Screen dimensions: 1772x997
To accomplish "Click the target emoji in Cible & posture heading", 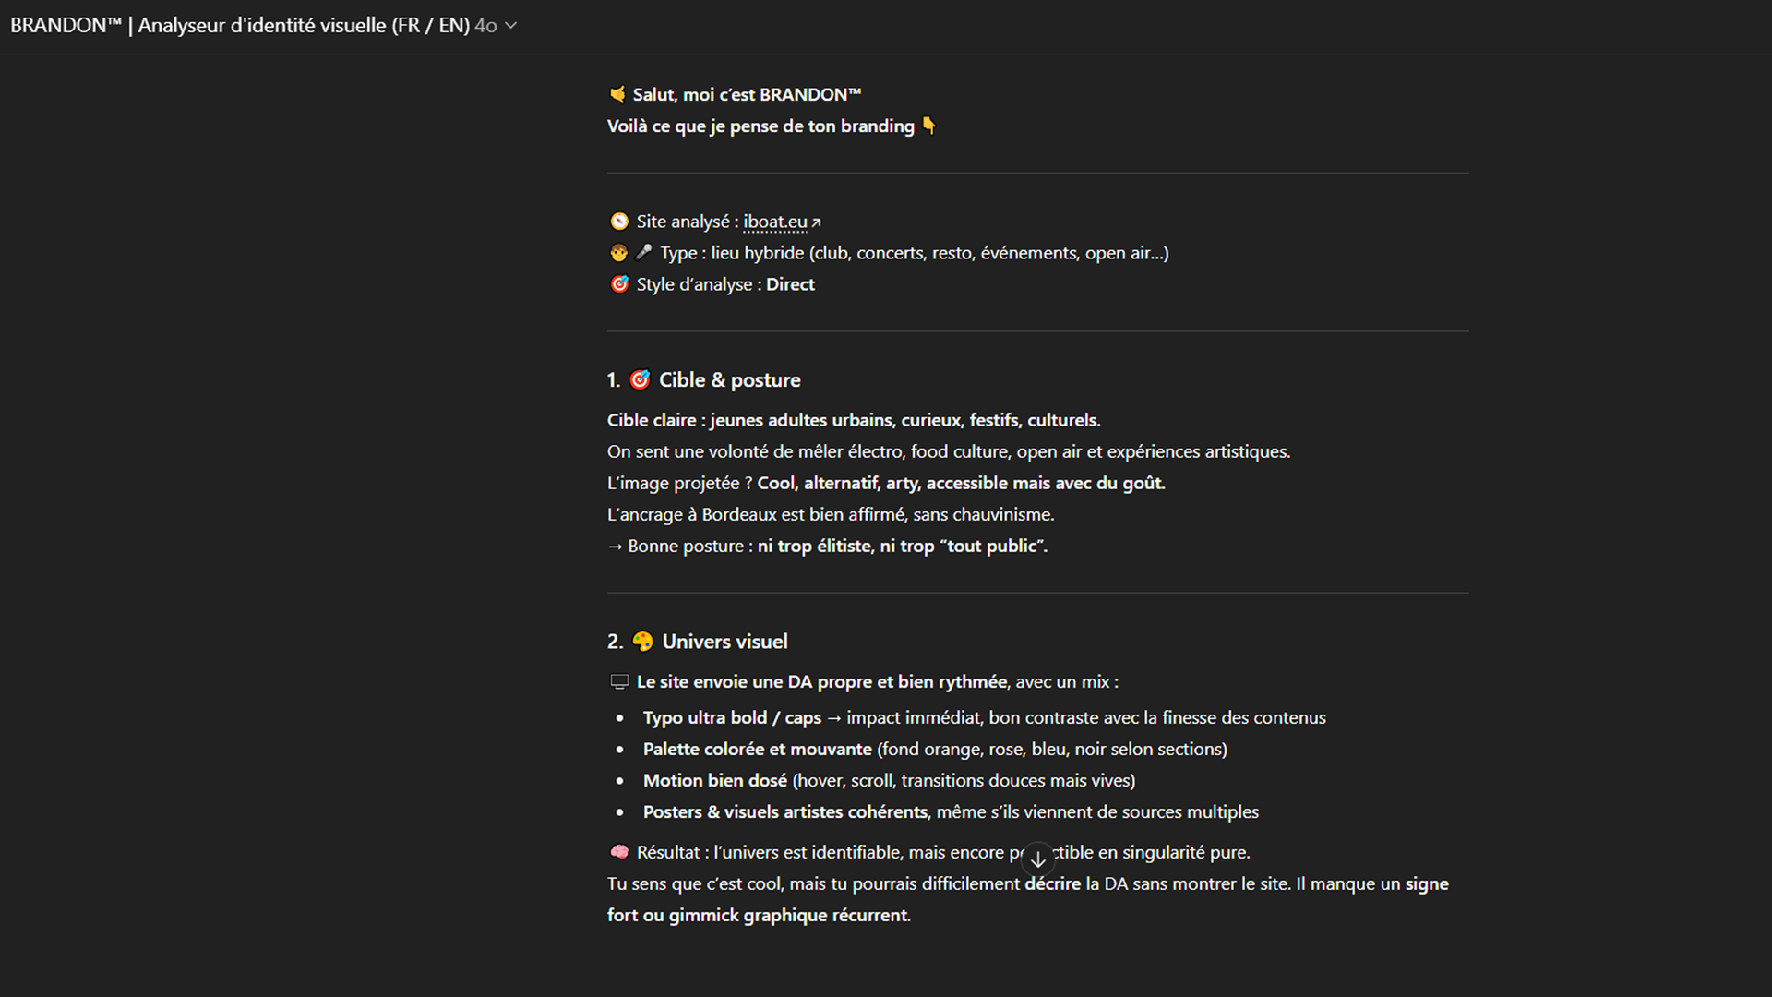I will pyautogui.click(x=640, y=379).
